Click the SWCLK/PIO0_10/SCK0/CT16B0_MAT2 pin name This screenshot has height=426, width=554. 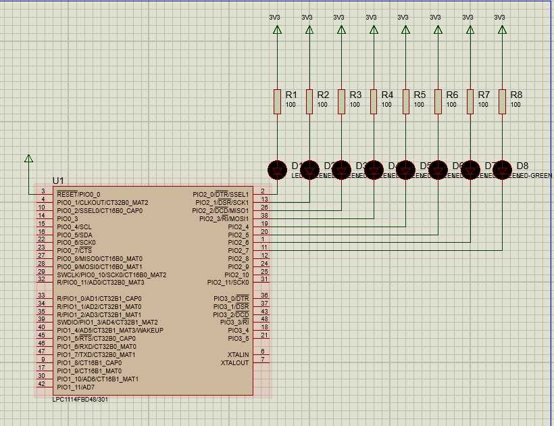(111, 275)
